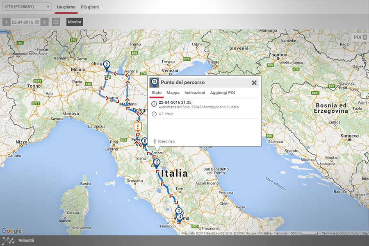Click the Venezia city label on map
Screen dimensions: 369x246
(170, 71)
